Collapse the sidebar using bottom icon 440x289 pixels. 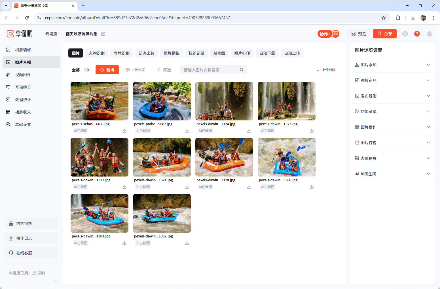point(56,282)
